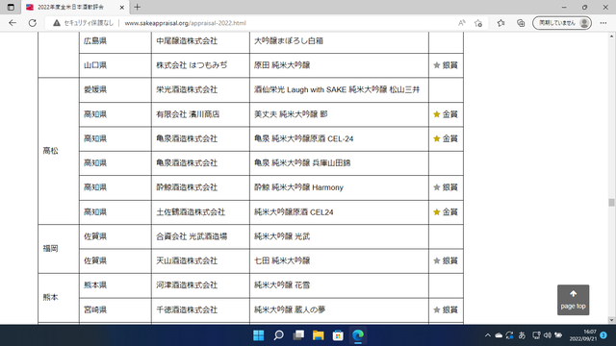Click the 銀賞 star in 酔鯨 Harmony row
This screenshot has width=616, height=346.
tap(436, 187)
